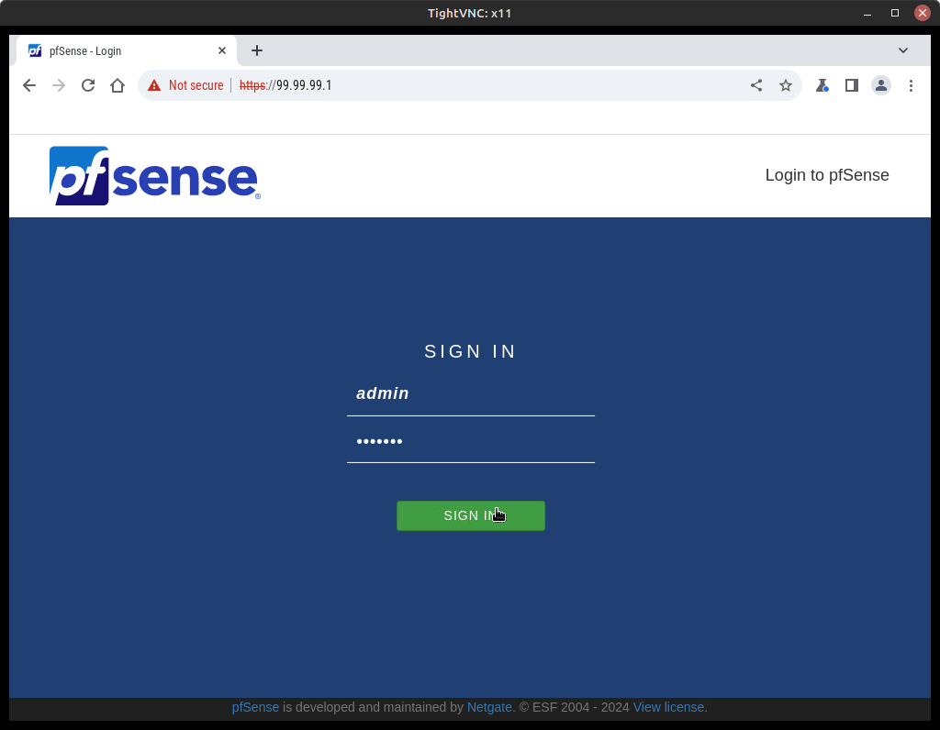This screenshot has width=940, height=730.
Task: Reload the pfSense login page
Action: [88, 85]
